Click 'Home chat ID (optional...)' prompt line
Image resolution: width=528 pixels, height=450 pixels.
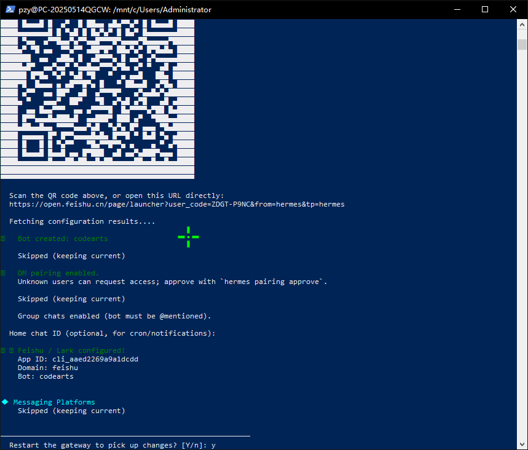point(112,333)
